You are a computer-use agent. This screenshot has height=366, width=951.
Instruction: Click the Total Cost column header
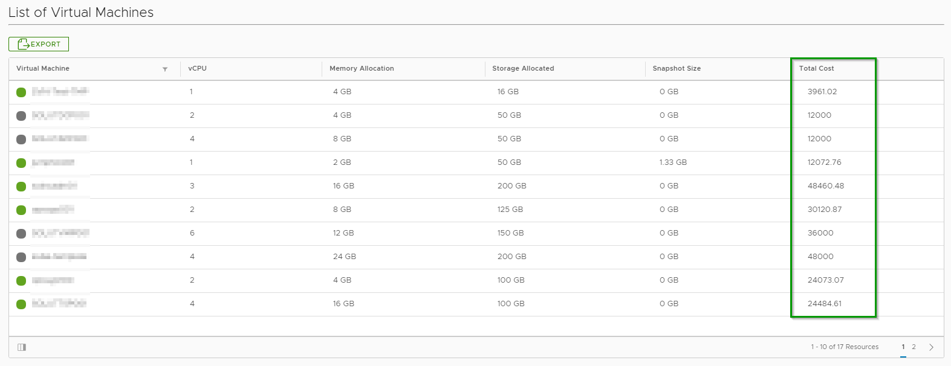(x=816, y=69)
